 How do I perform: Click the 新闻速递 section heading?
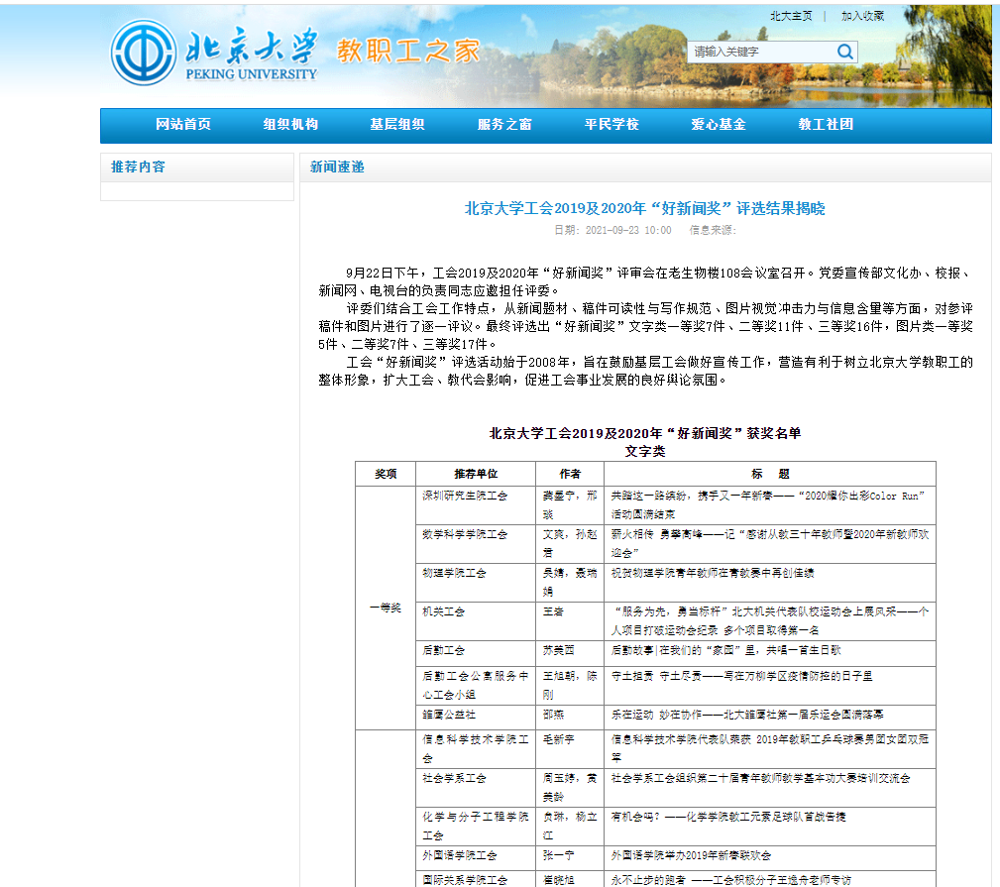(x=337, y=166)
